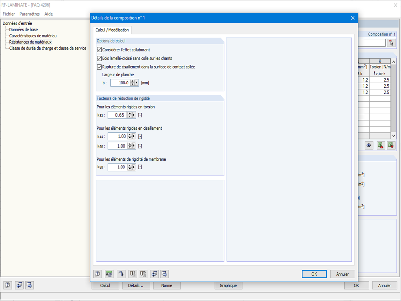Click table scrollbar down arrow
401x301 pixels.
394,136
